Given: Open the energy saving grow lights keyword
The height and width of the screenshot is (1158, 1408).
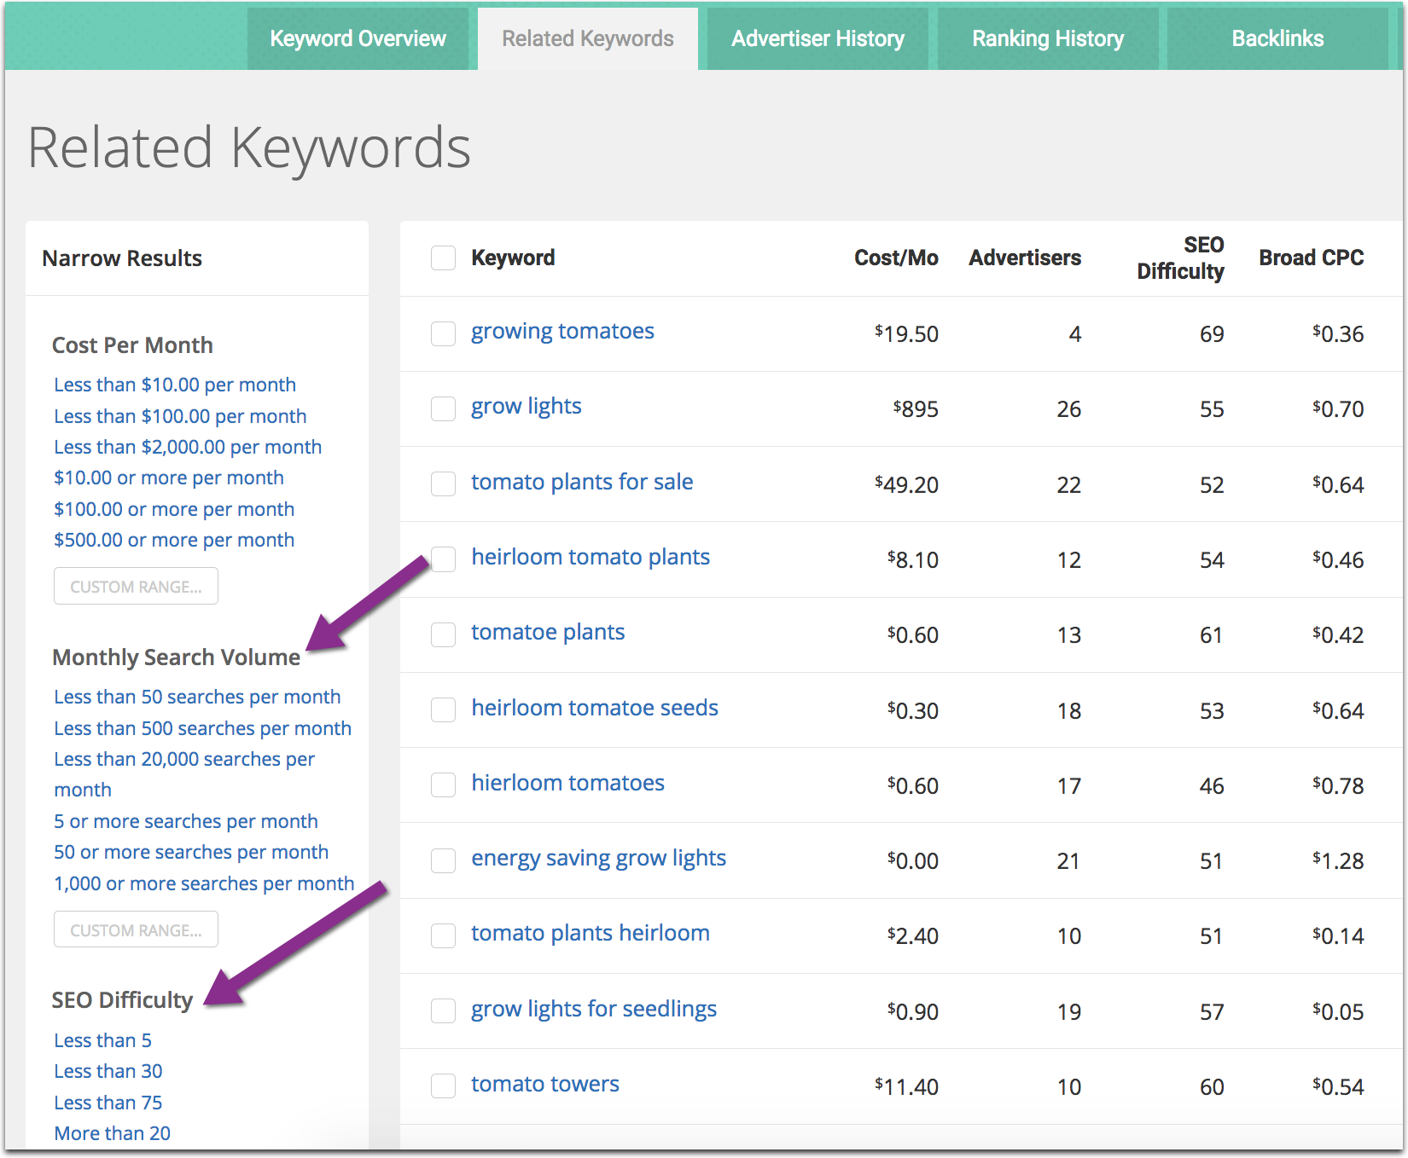Looking at the screenshot, I should coord(598,858).
